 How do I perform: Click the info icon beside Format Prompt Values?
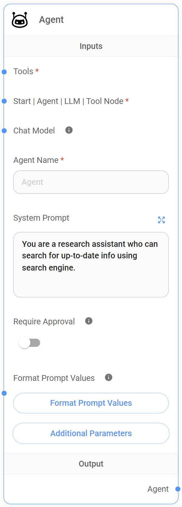pos(109,378)
